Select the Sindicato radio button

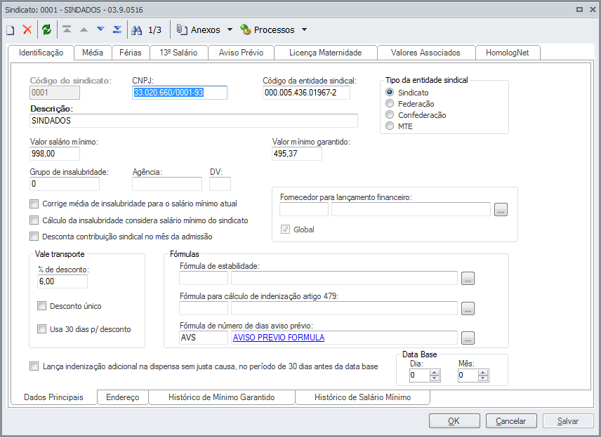point(390,93)
